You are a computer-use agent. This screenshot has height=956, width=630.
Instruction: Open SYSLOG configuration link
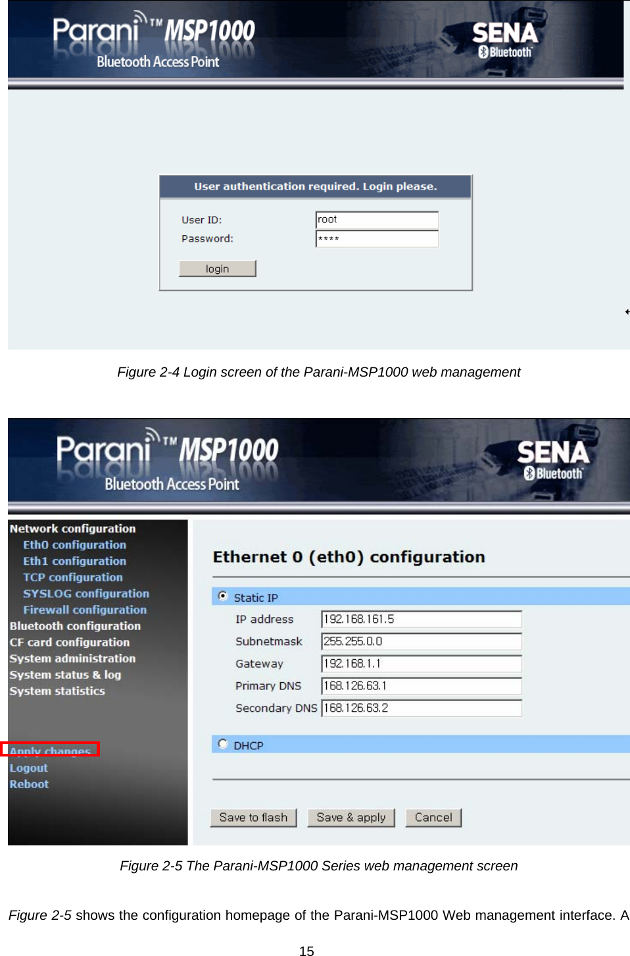point(86,593)
